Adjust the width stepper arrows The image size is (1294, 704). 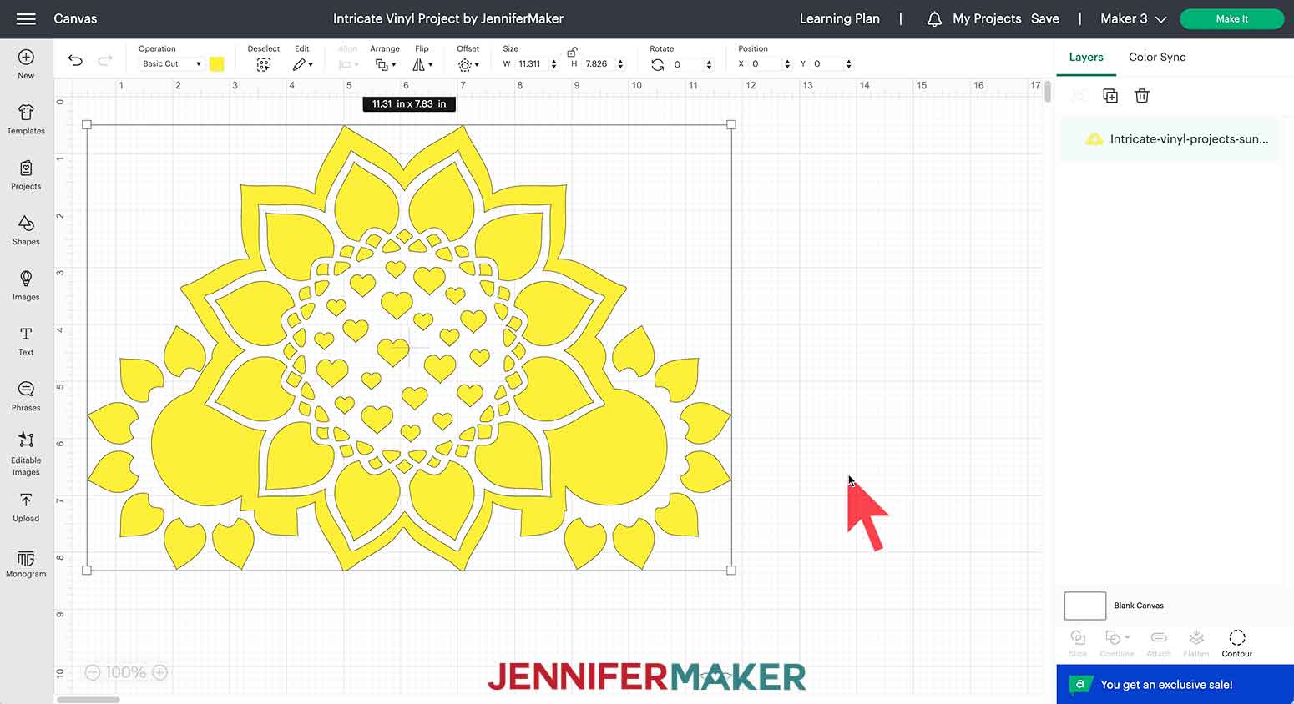tap(553, 64)
